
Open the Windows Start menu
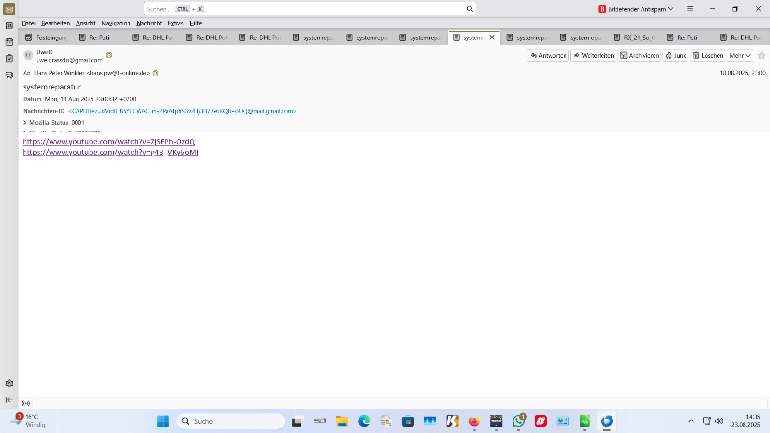[x=163, y=421]
